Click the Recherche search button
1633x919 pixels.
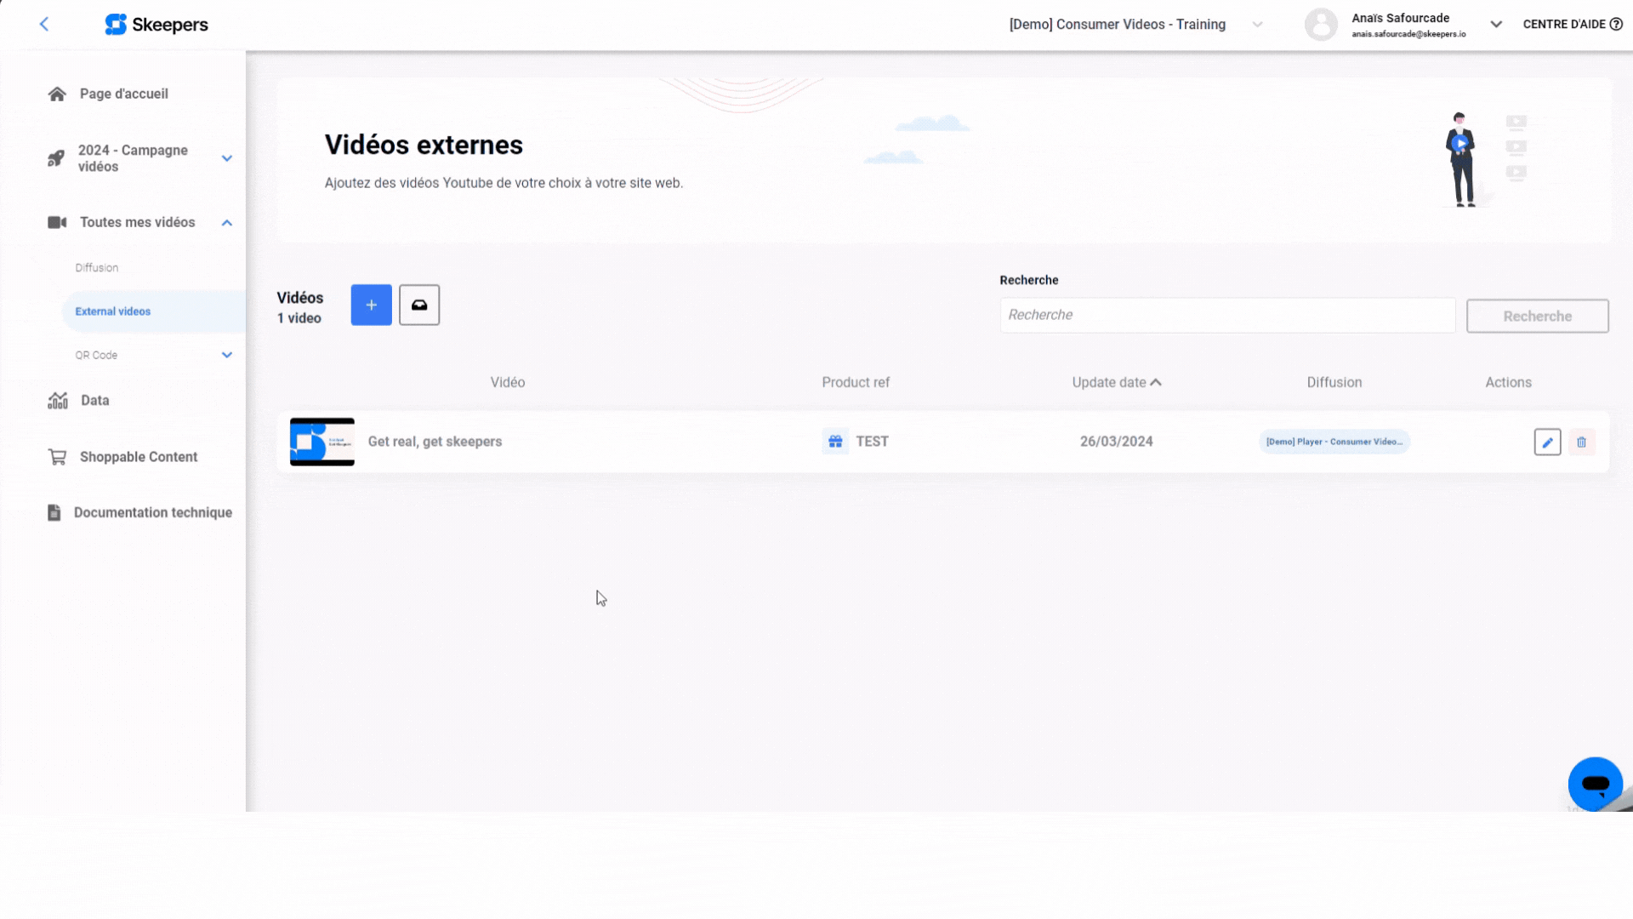pyautogui.click(x=1537, y=316)
